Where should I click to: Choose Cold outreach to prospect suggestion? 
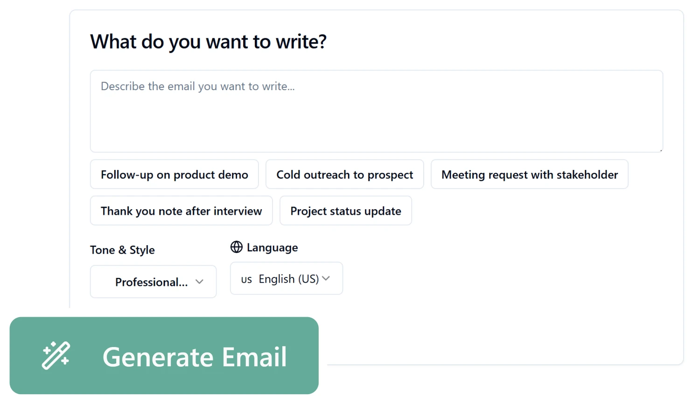pos(344,174)
